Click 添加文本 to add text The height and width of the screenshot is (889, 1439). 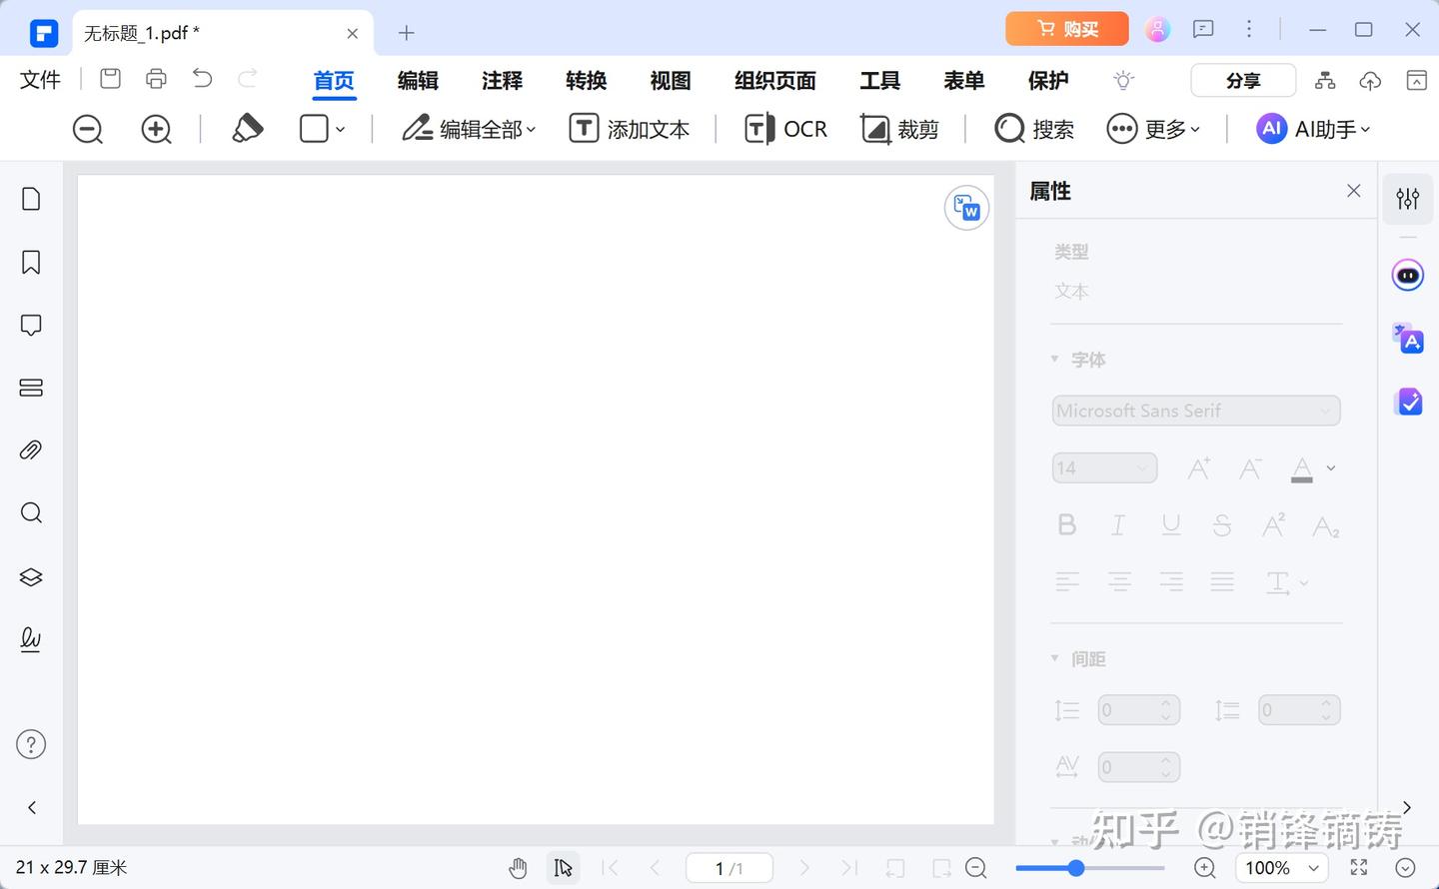click(x=630, y=129)
